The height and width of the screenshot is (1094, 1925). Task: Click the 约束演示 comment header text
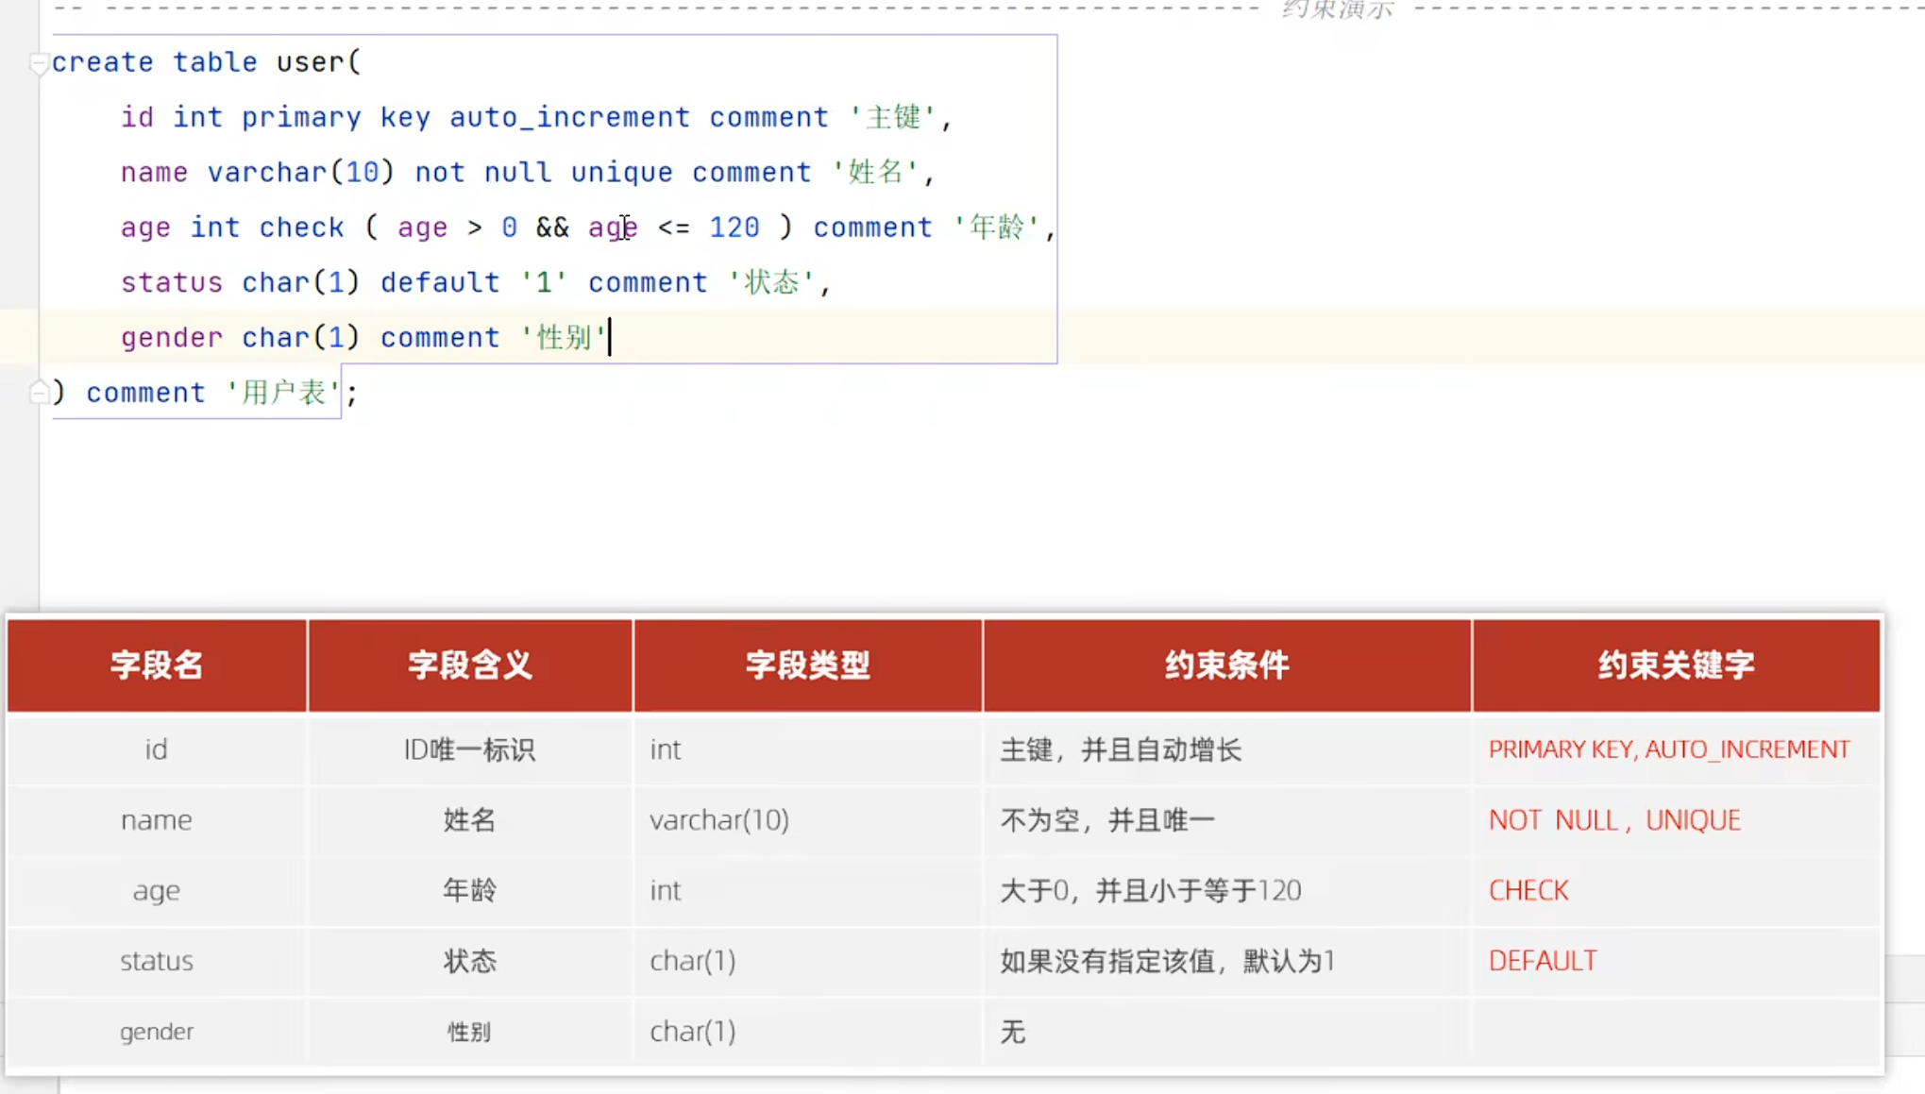point(1338,9)
